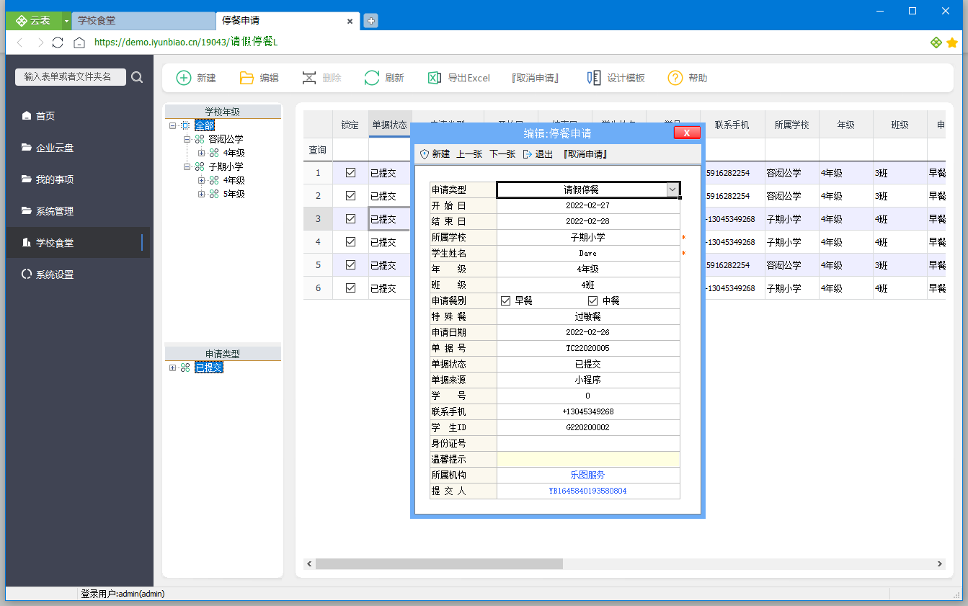Image resolution: width=968 pixels, height=606 pixels.
Task: Click the 所属学校 column header
Action: click(x=791, y=125)
